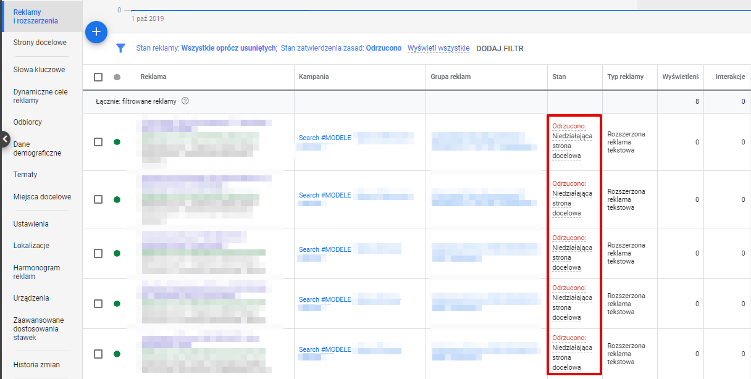Collapse the sidebar using the left arrow chevron

click(x=5, y=140)
